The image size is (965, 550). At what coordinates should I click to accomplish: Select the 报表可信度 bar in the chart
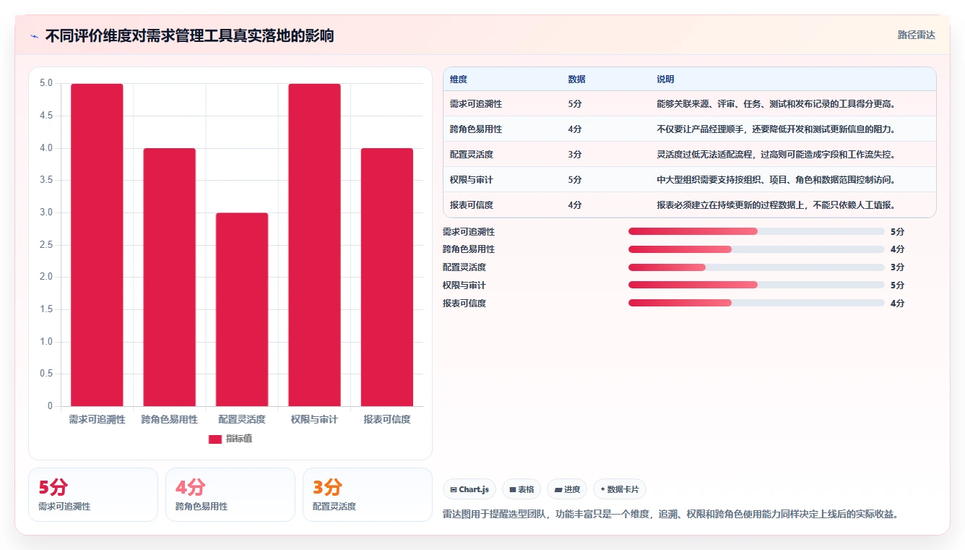[387, 278]
